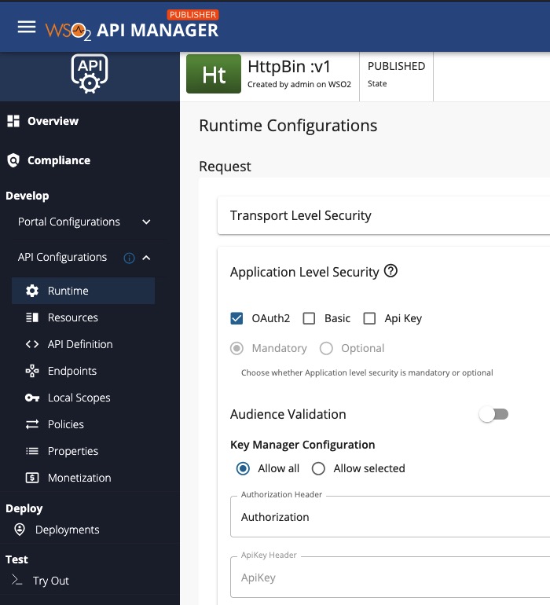
Task: Go to the Runtime menu item
Action: [83, 291]
